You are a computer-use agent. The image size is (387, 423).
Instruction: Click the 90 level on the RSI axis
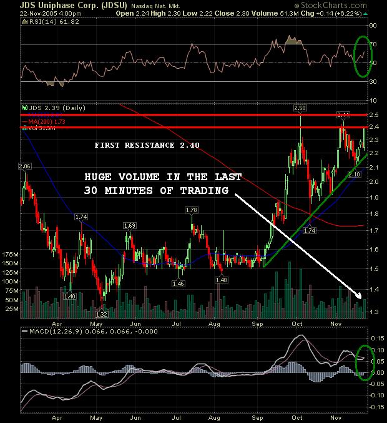point(373,26)
